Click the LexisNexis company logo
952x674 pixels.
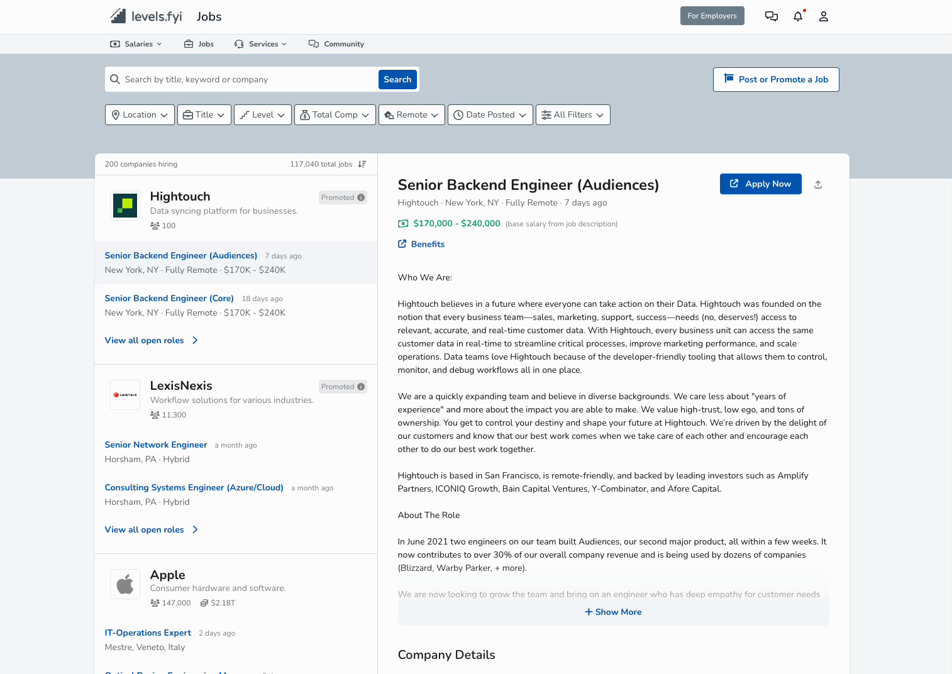(125, 395)
